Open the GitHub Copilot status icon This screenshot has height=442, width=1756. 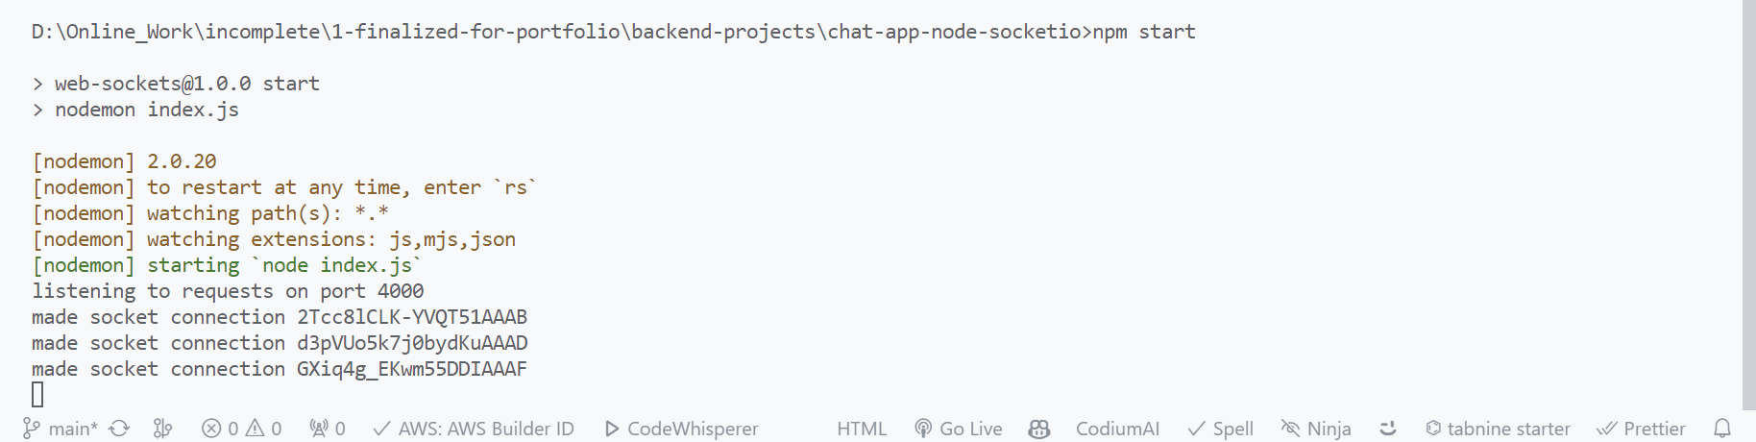pos(1038,429)
